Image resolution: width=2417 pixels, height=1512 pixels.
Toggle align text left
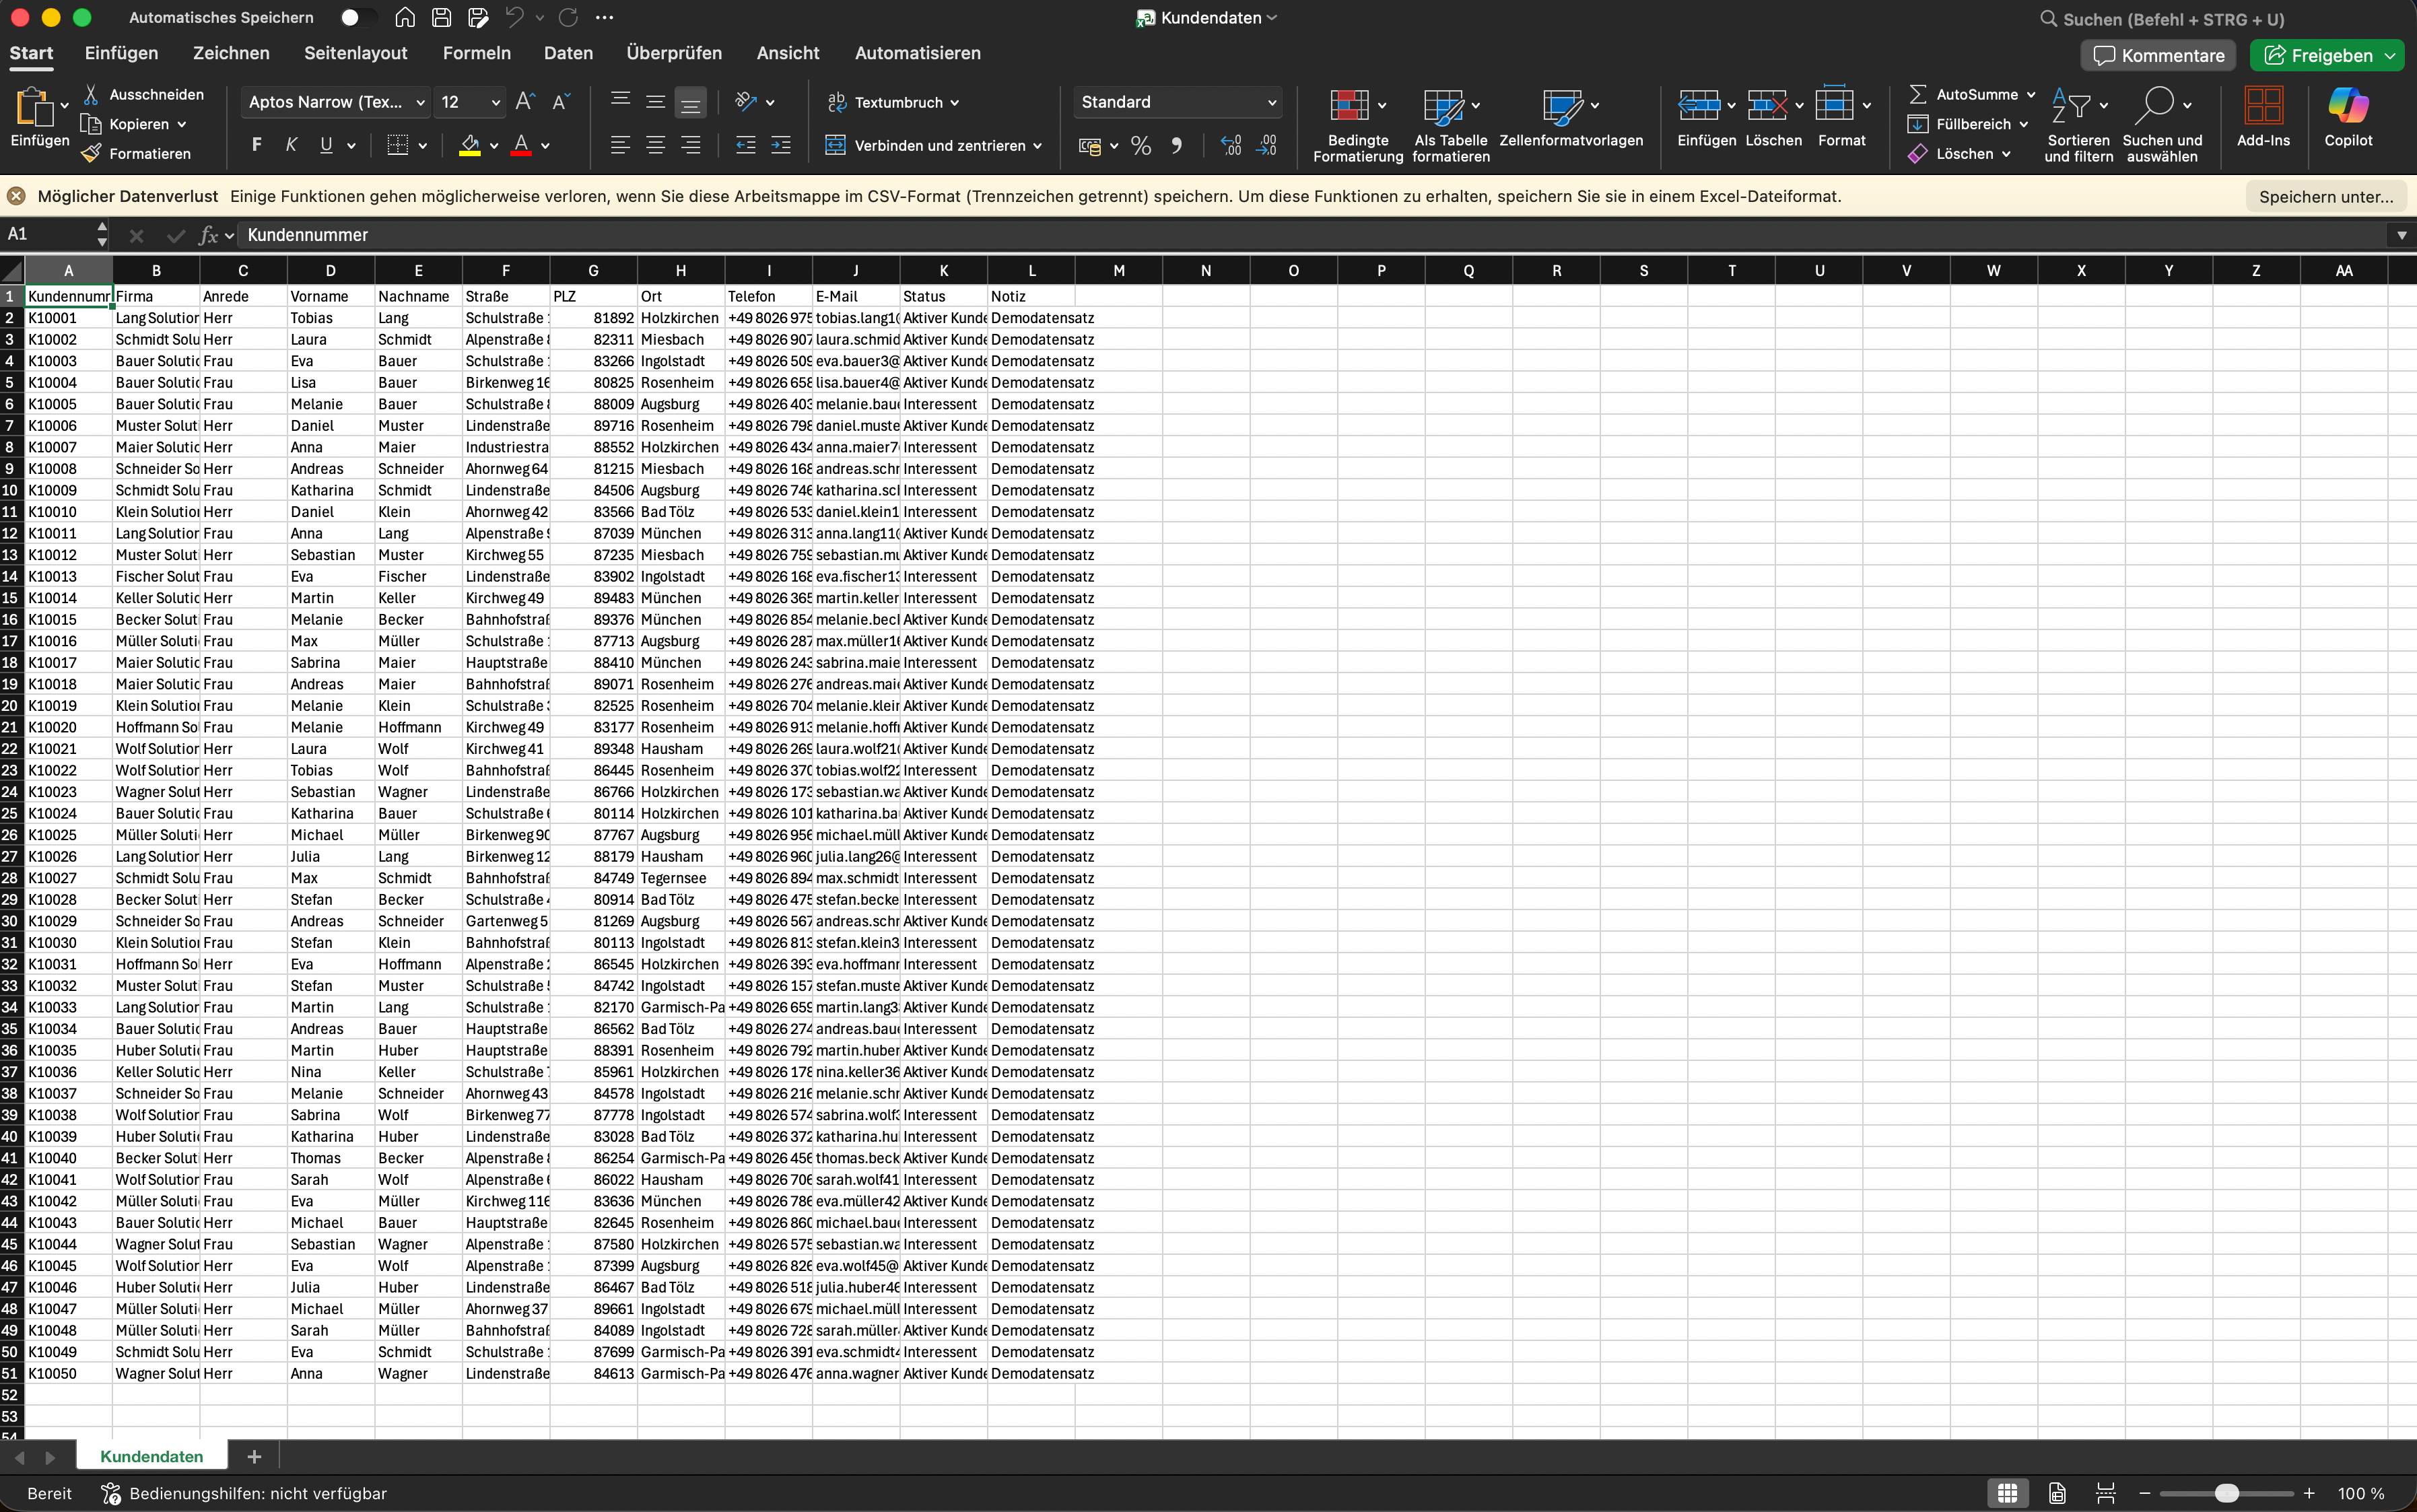coord(620,145)
